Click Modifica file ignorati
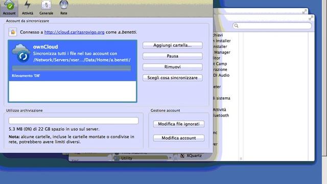Image resolution: width=327 pixels, height=184 pixels. (179, 124)
